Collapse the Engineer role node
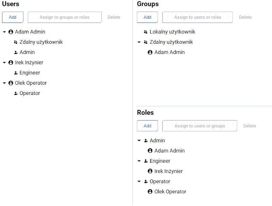Screen dimensions: 272x206 139,161
